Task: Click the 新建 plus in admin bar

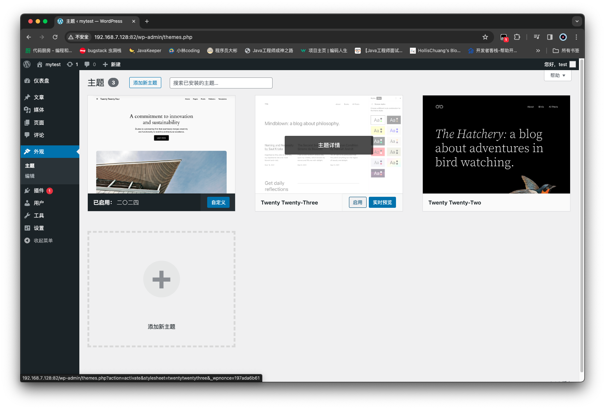Action: 112,64
